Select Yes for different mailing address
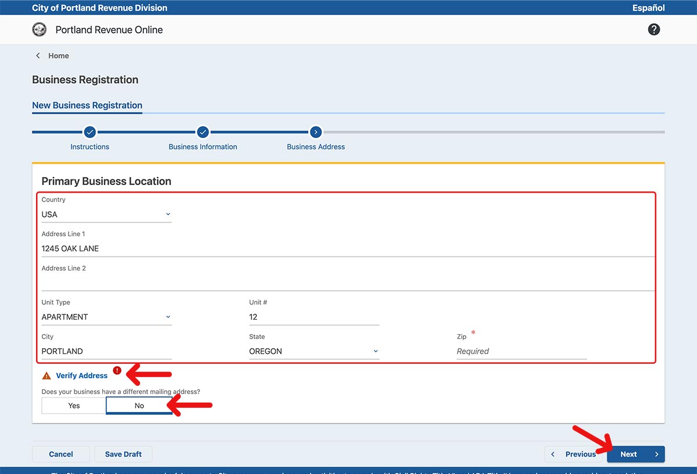The image size is (697, 474). (x=74, y=406)
